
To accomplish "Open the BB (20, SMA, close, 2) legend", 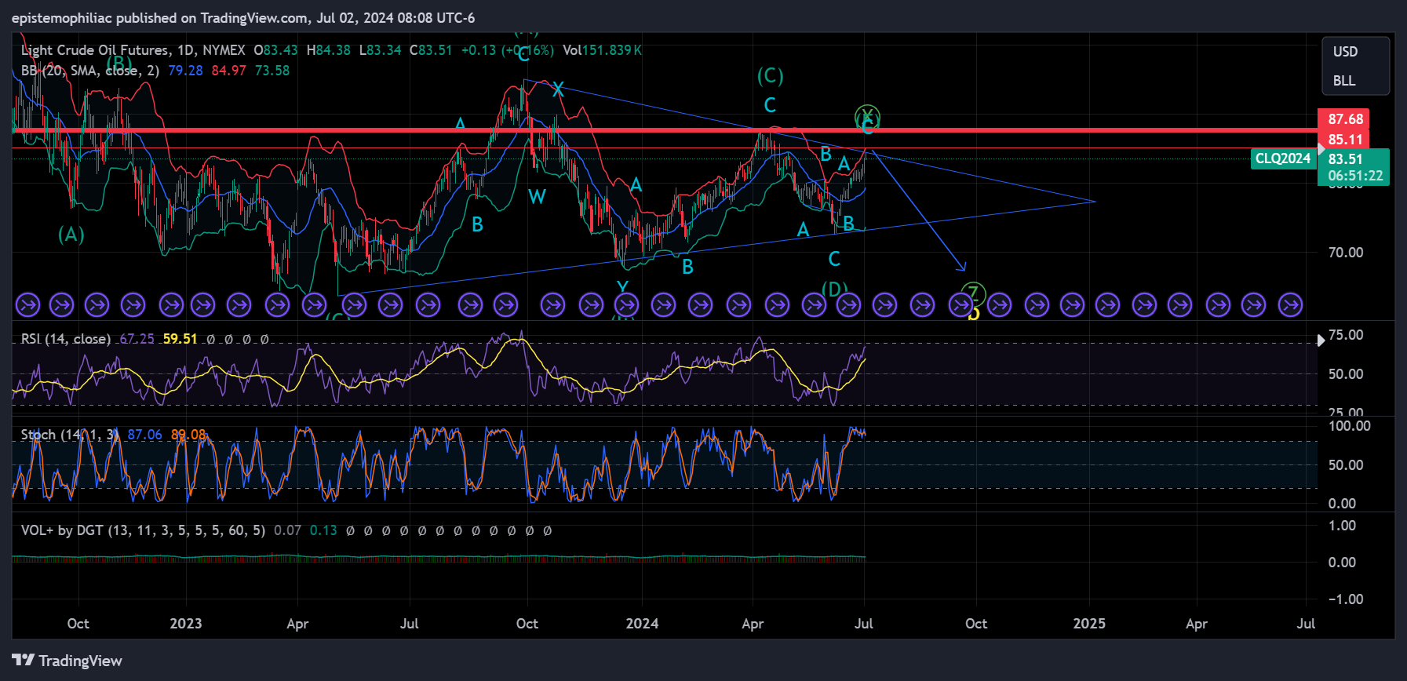I will 90,71.
